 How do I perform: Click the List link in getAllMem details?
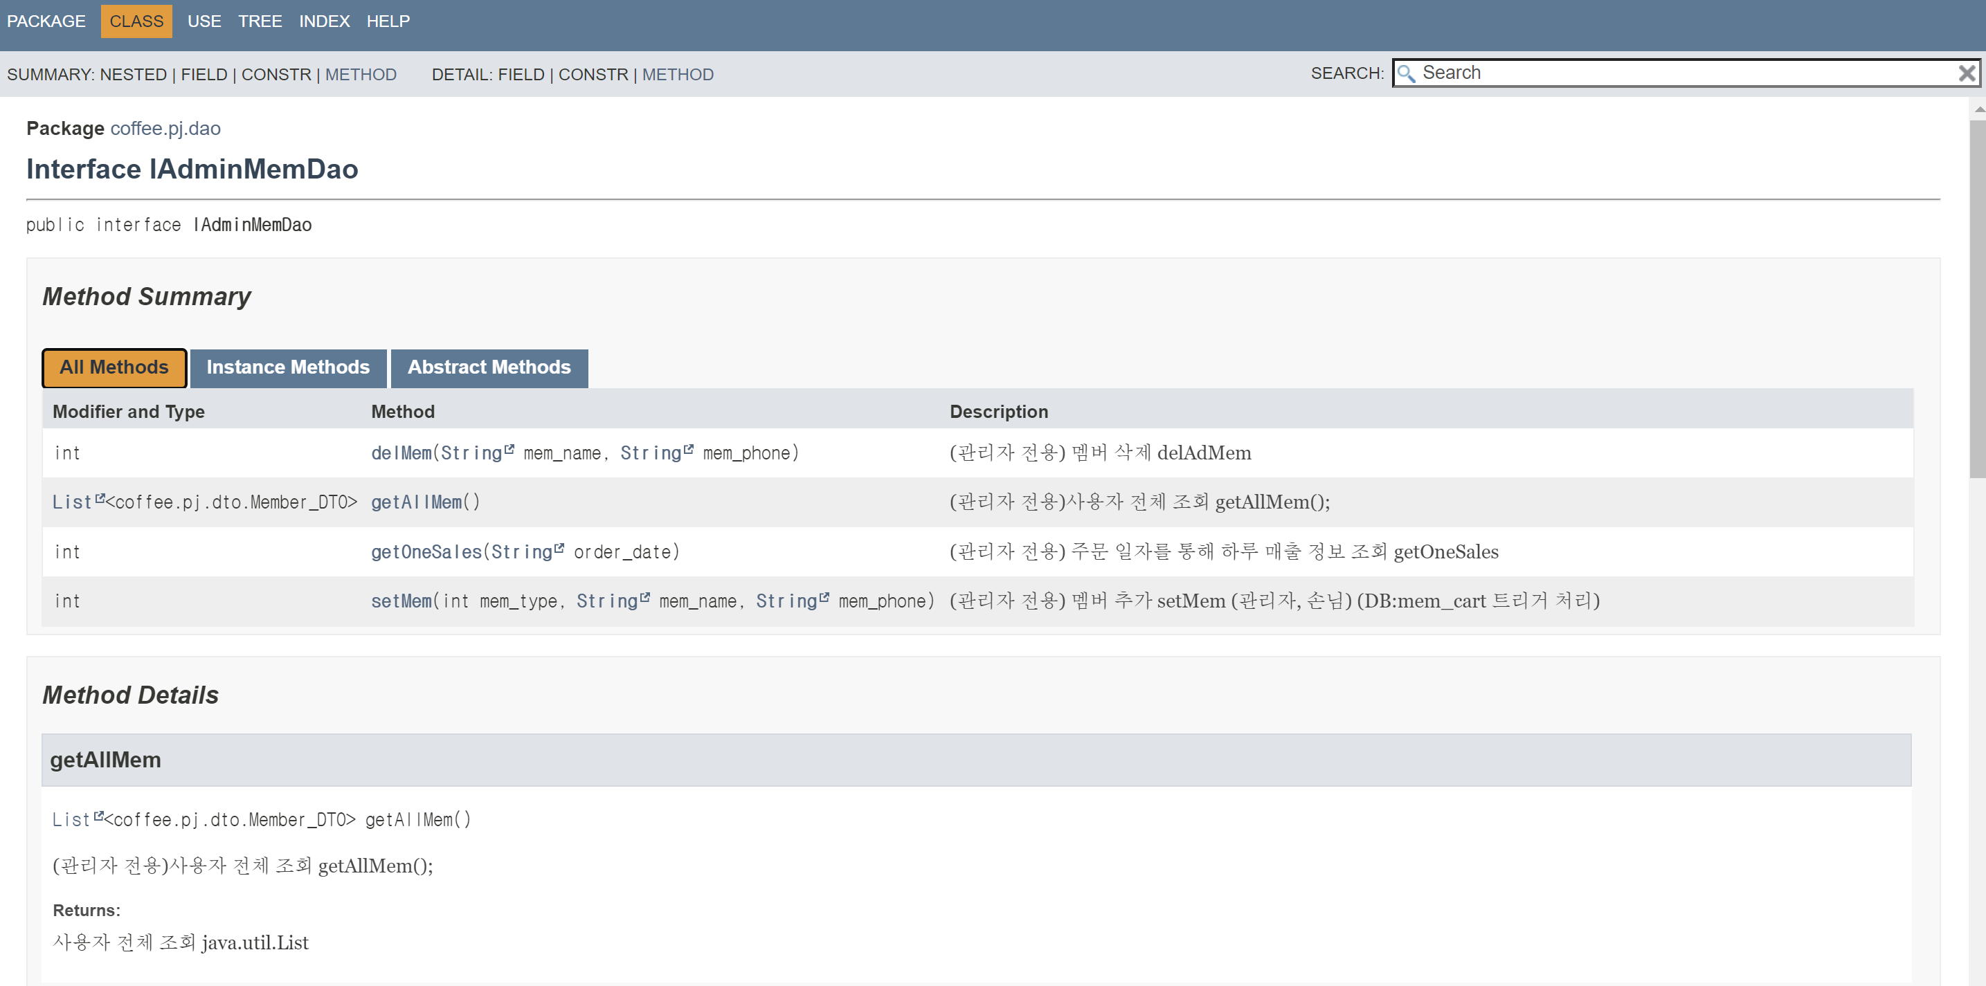pos(72,820)
